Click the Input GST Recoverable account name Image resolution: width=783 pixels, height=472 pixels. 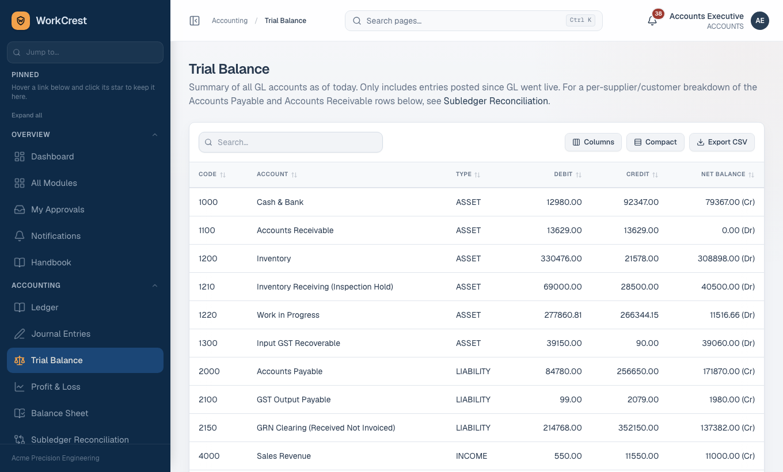[x=298, y=343]
